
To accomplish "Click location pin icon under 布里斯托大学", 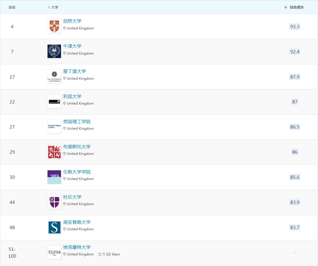I will click(64, 154).
